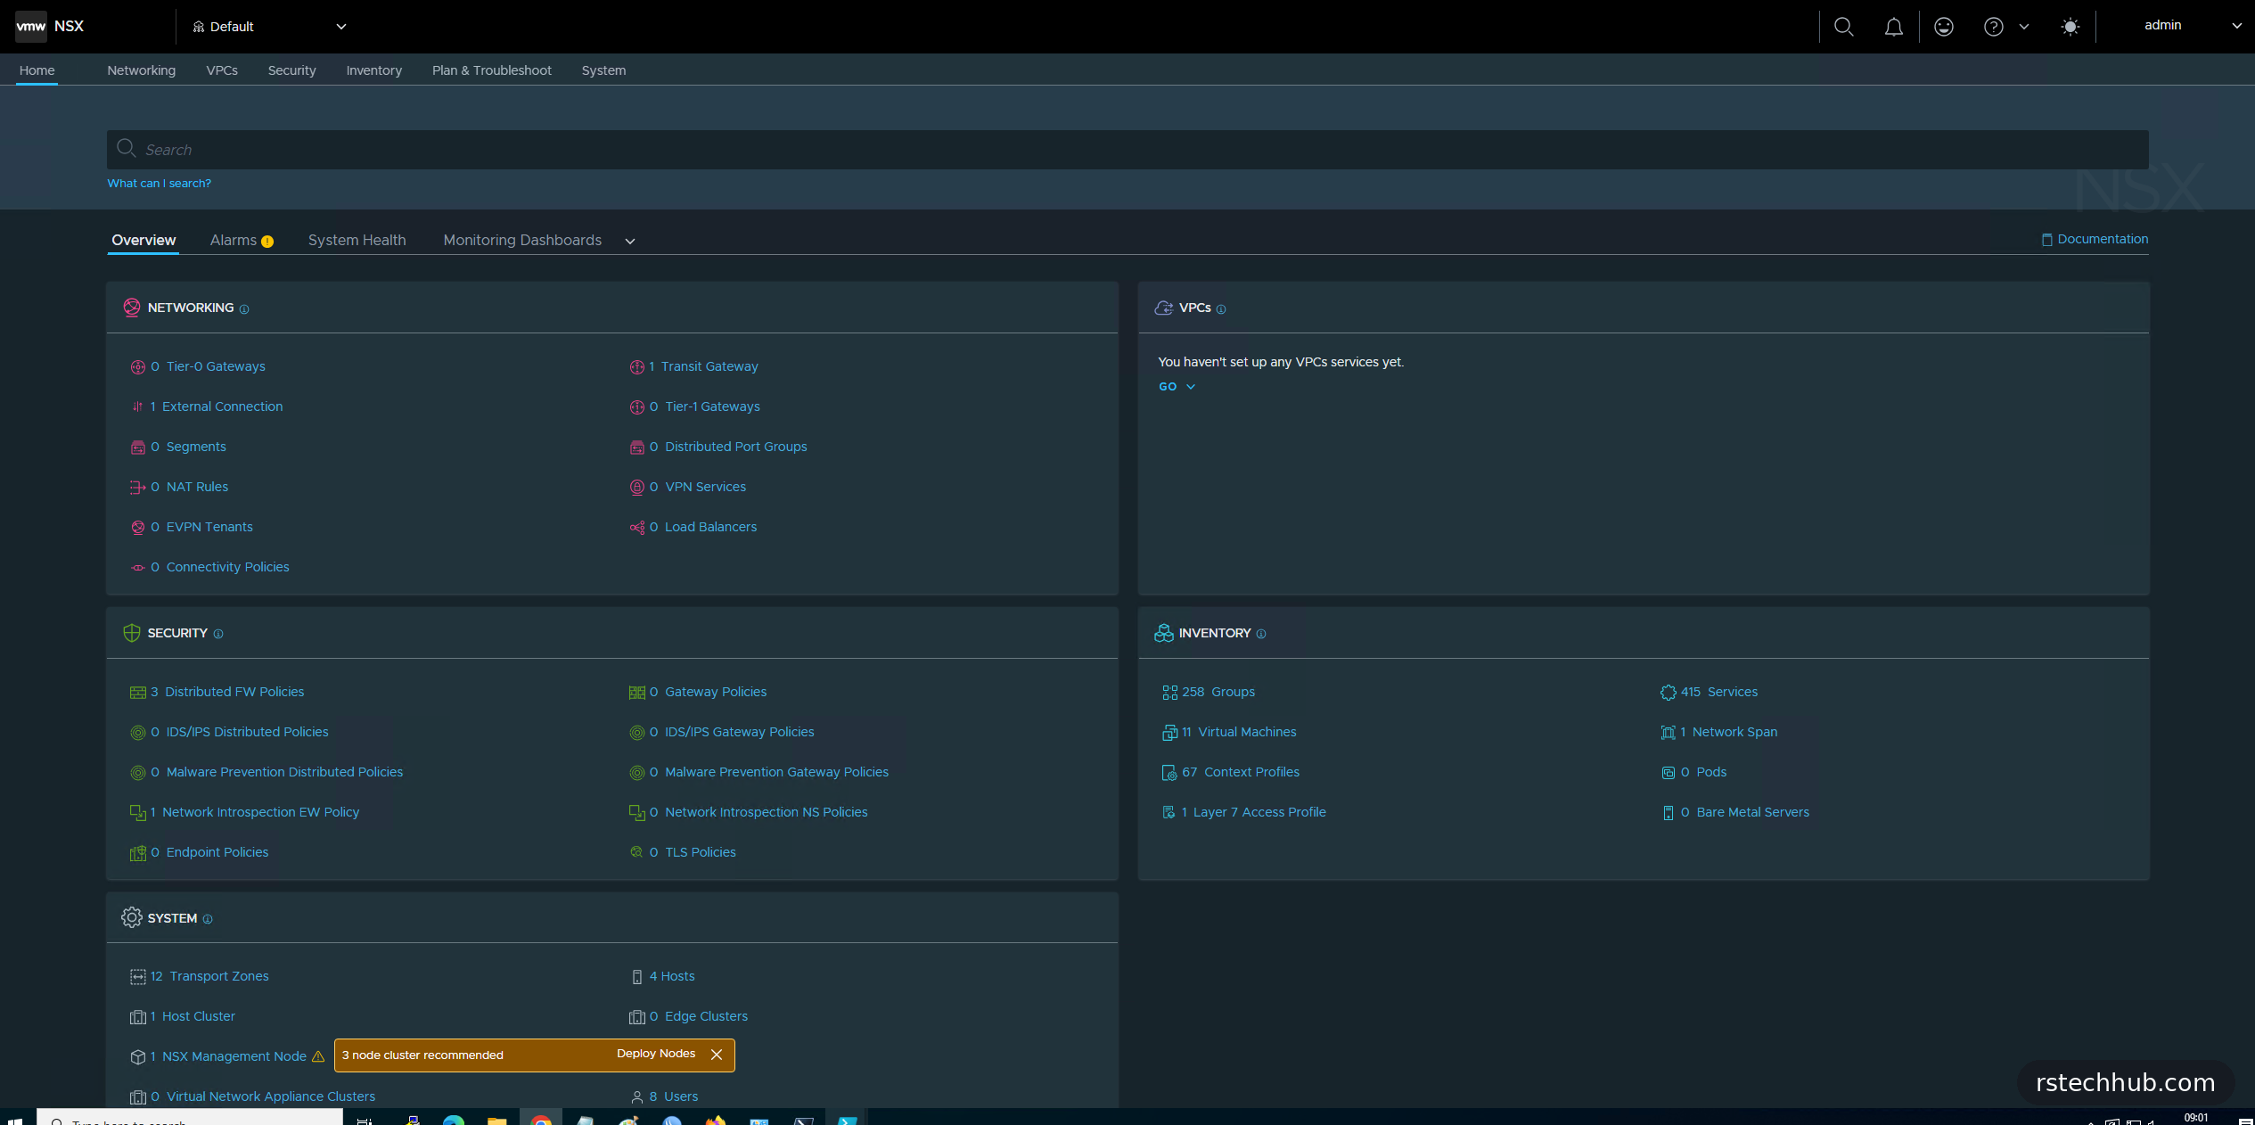Click the Deploy Nodes button

[x=655, y=1054]
